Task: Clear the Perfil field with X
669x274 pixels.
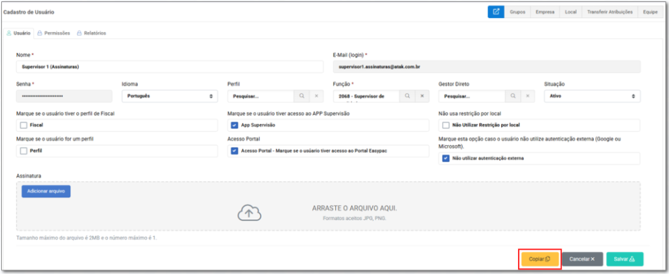Action: (316, 97)
